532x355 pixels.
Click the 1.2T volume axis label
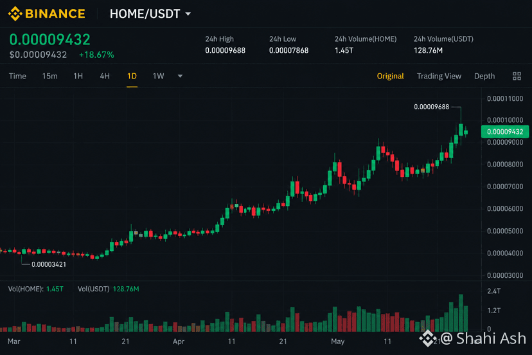[x=493, y=310]
